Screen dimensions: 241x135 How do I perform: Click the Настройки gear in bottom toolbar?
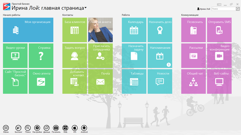click(37, 129)
